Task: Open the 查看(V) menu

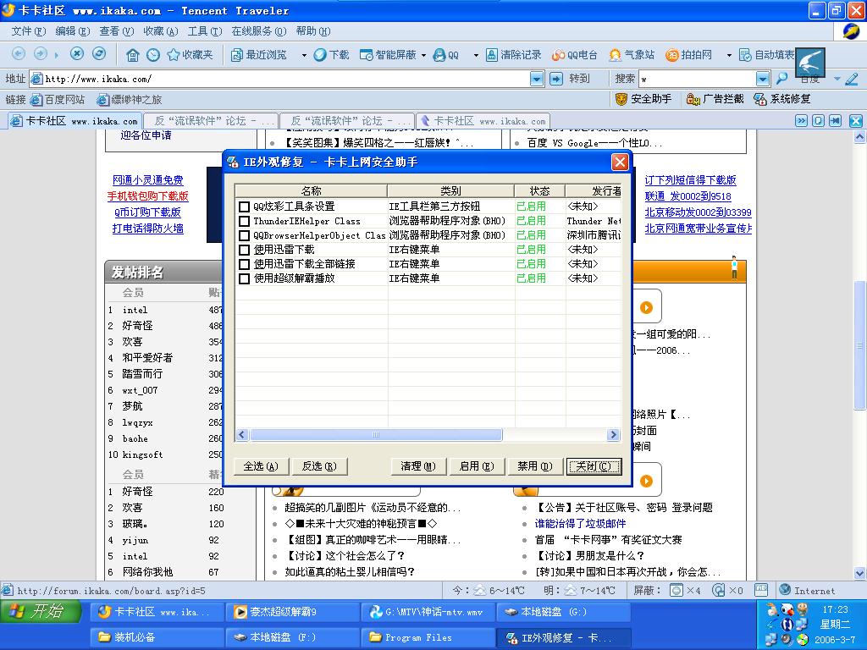Action: click(117, 31)
